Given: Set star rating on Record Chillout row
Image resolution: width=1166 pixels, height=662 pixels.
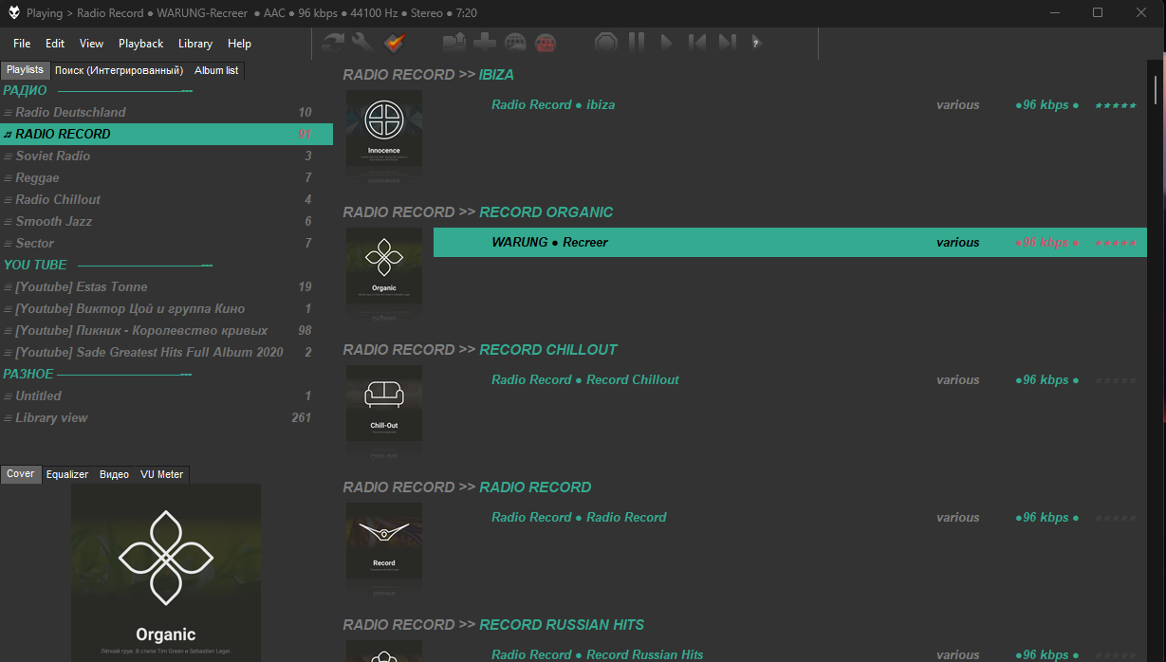Looking at the screenshot, I should tap(1116, 380).
